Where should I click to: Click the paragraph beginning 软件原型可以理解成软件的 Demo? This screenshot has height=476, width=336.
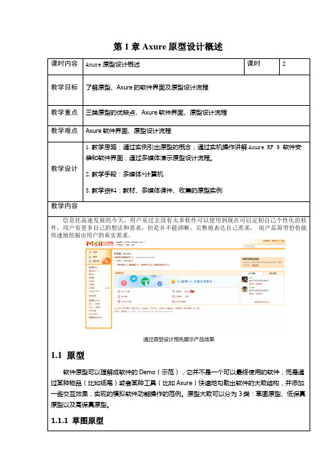point(178,389)
